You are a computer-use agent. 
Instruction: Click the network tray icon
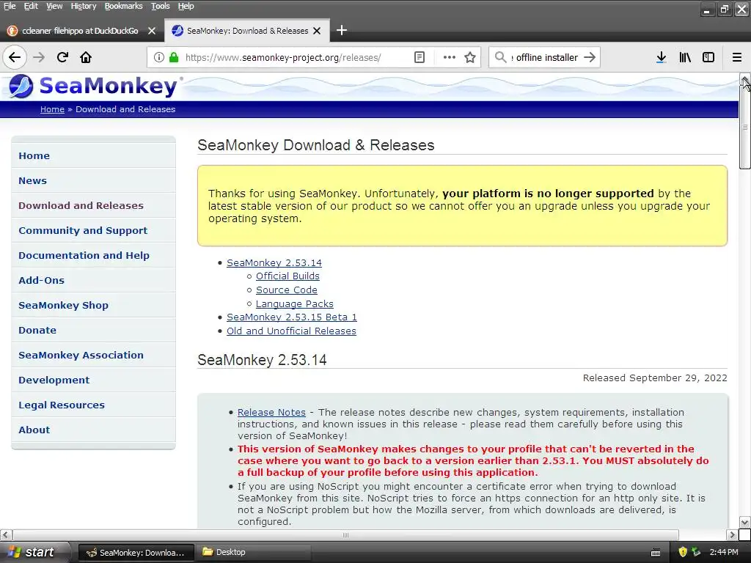696,552
